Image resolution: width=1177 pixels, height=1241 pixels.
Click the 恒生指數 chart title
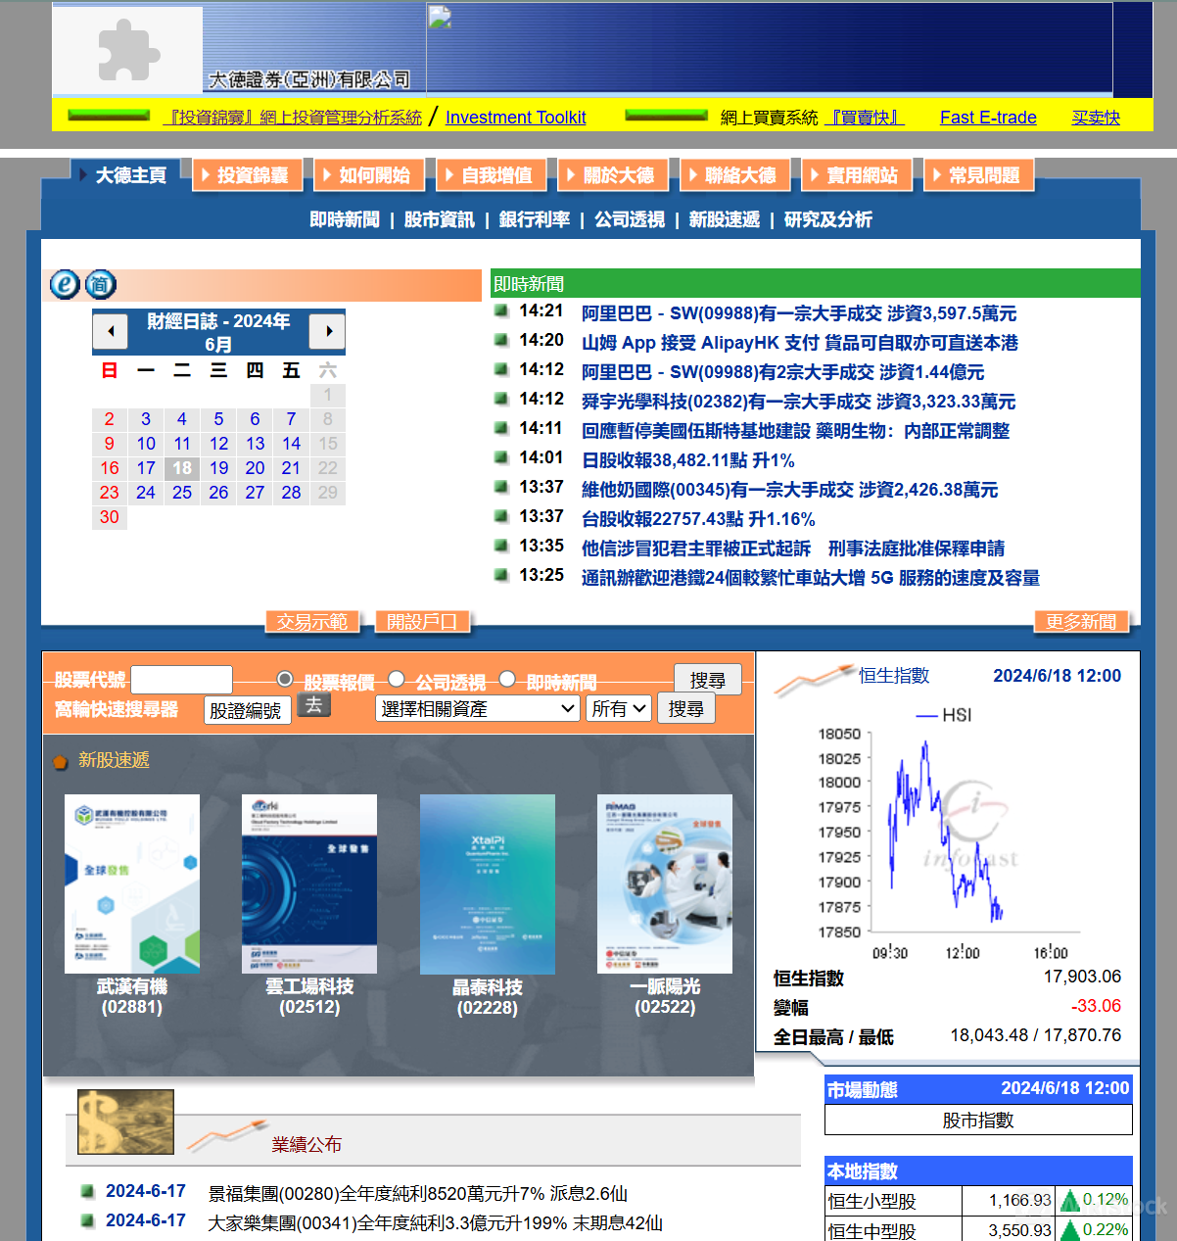coord(894,675)
